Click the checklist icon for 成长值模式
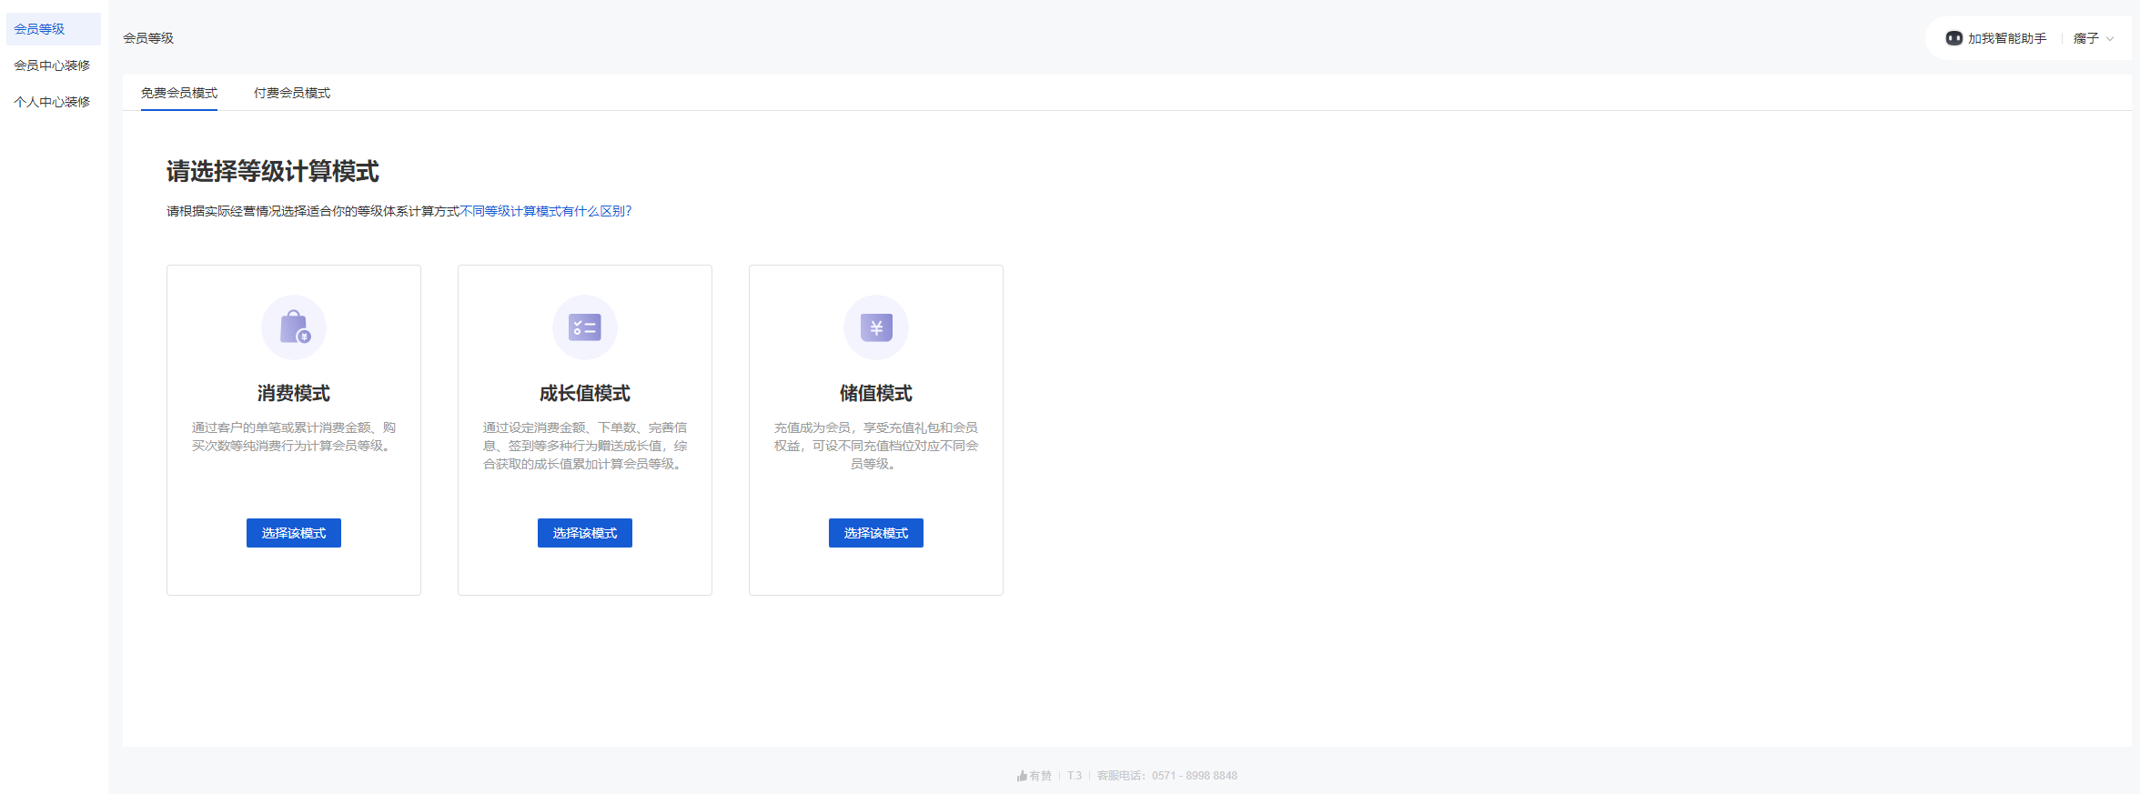Viewport: 2140px width, 794px height. coord(585,327)
